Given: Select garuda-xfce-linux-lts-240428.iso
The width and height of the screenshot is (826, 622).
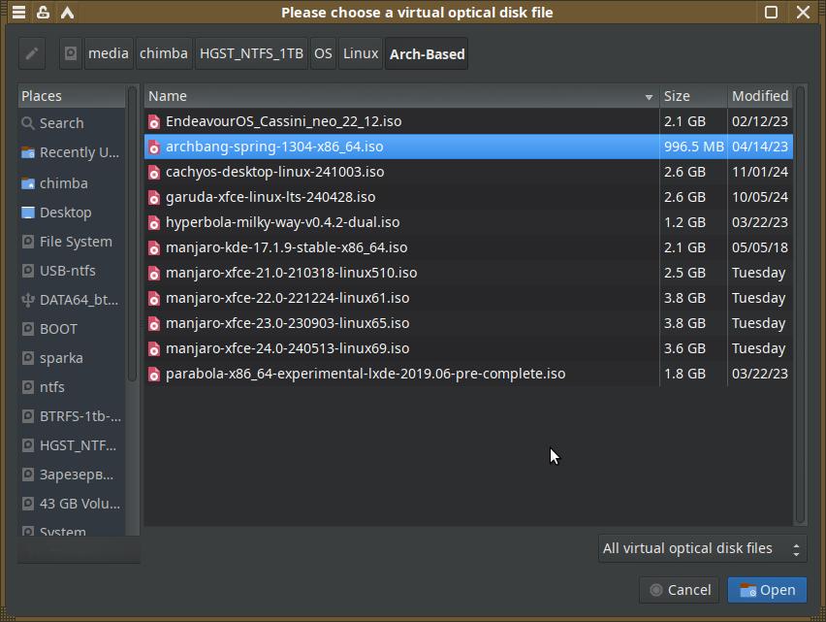Looking at the screenshot, I should click(468, 197).
